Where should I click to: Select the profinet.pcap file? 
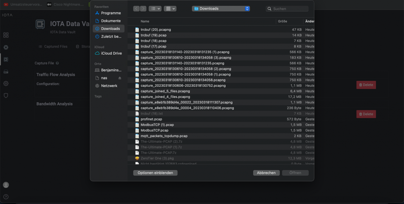[151, 119]
